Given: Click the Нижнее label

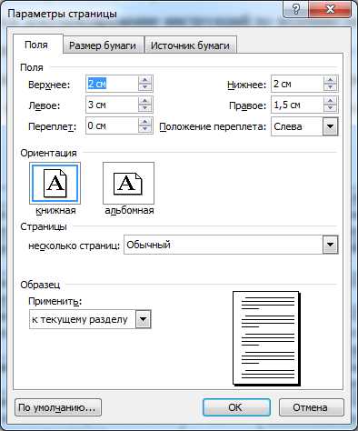Looking at the screenshot, I should (x=247, y=85).
